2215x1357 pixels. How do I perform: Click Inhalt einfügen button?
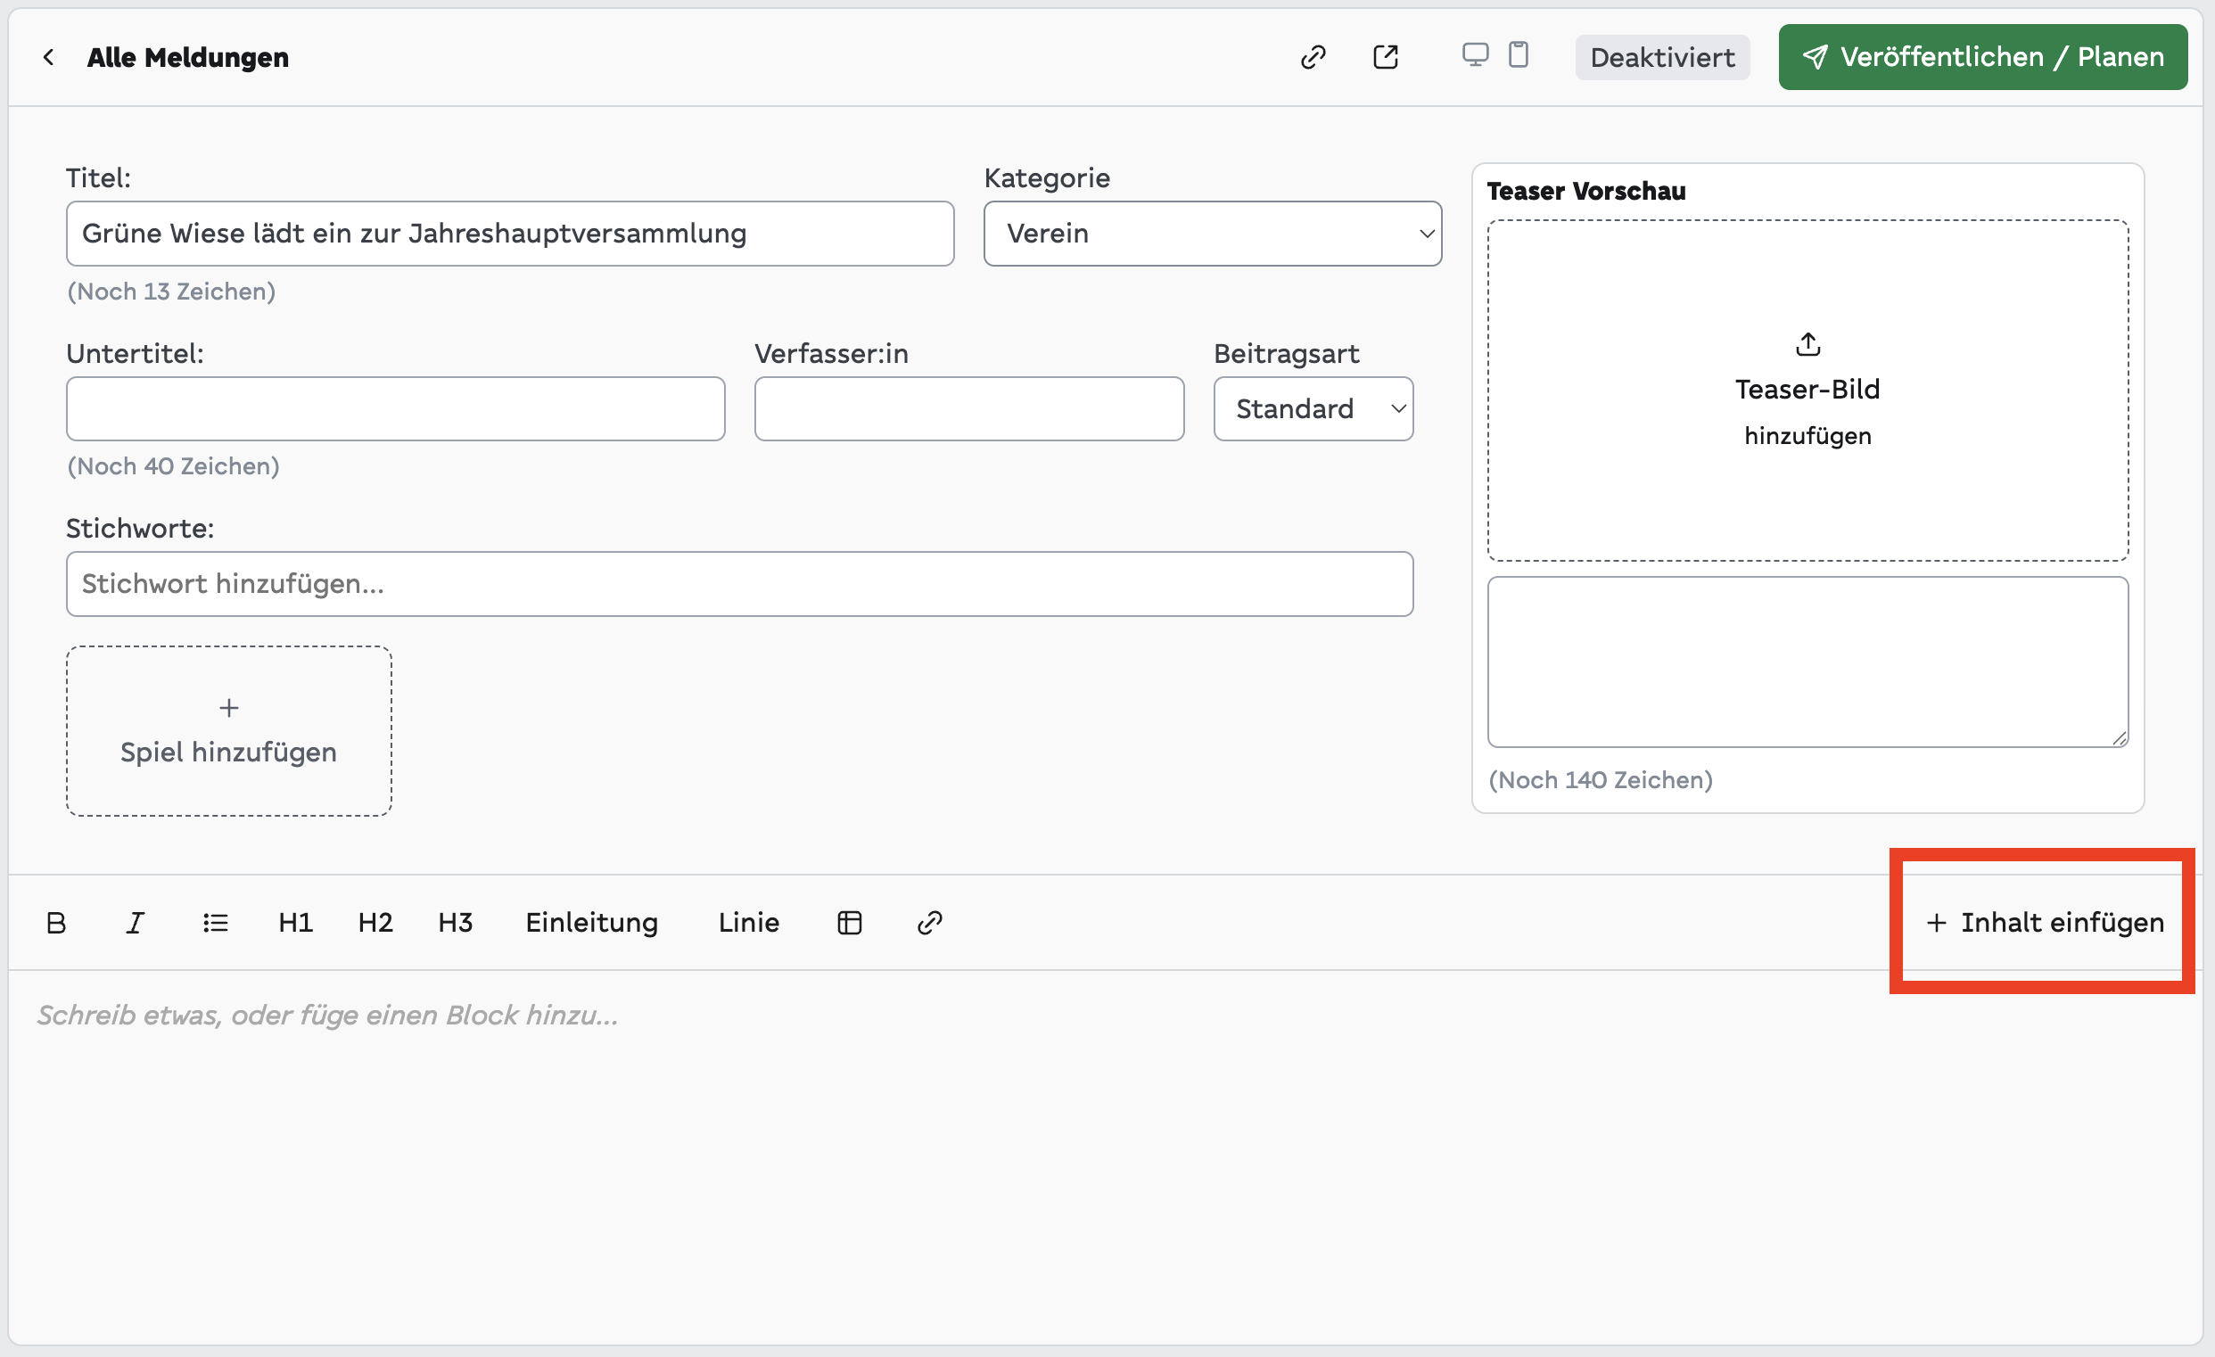pyautogui.click(x=2044, y=923)
